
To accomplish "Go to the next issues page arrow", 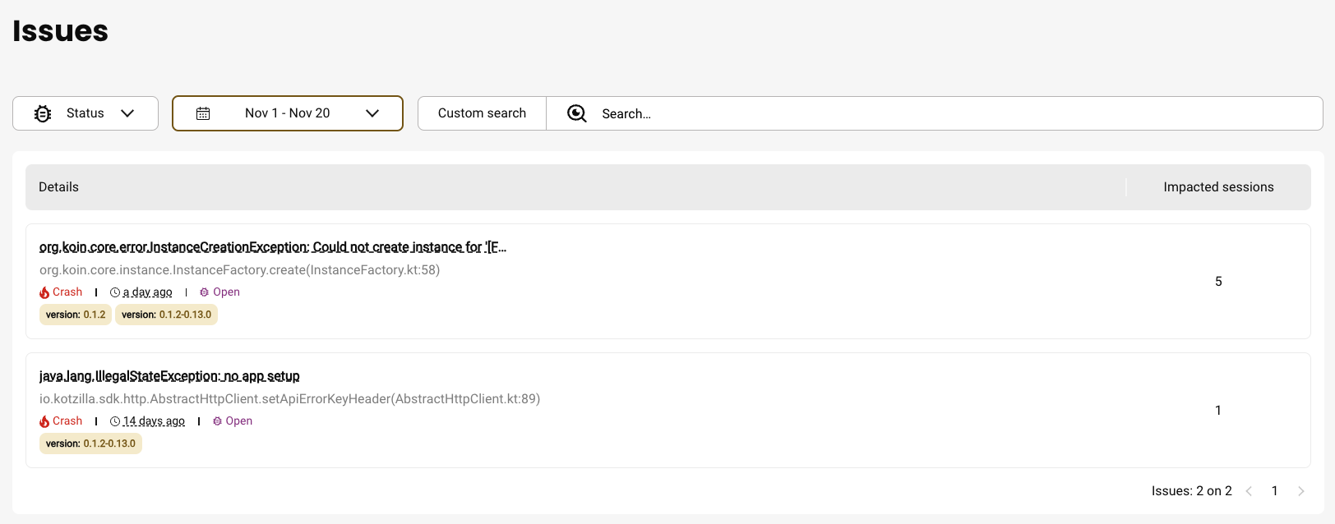I will [x=1300, y=491].
